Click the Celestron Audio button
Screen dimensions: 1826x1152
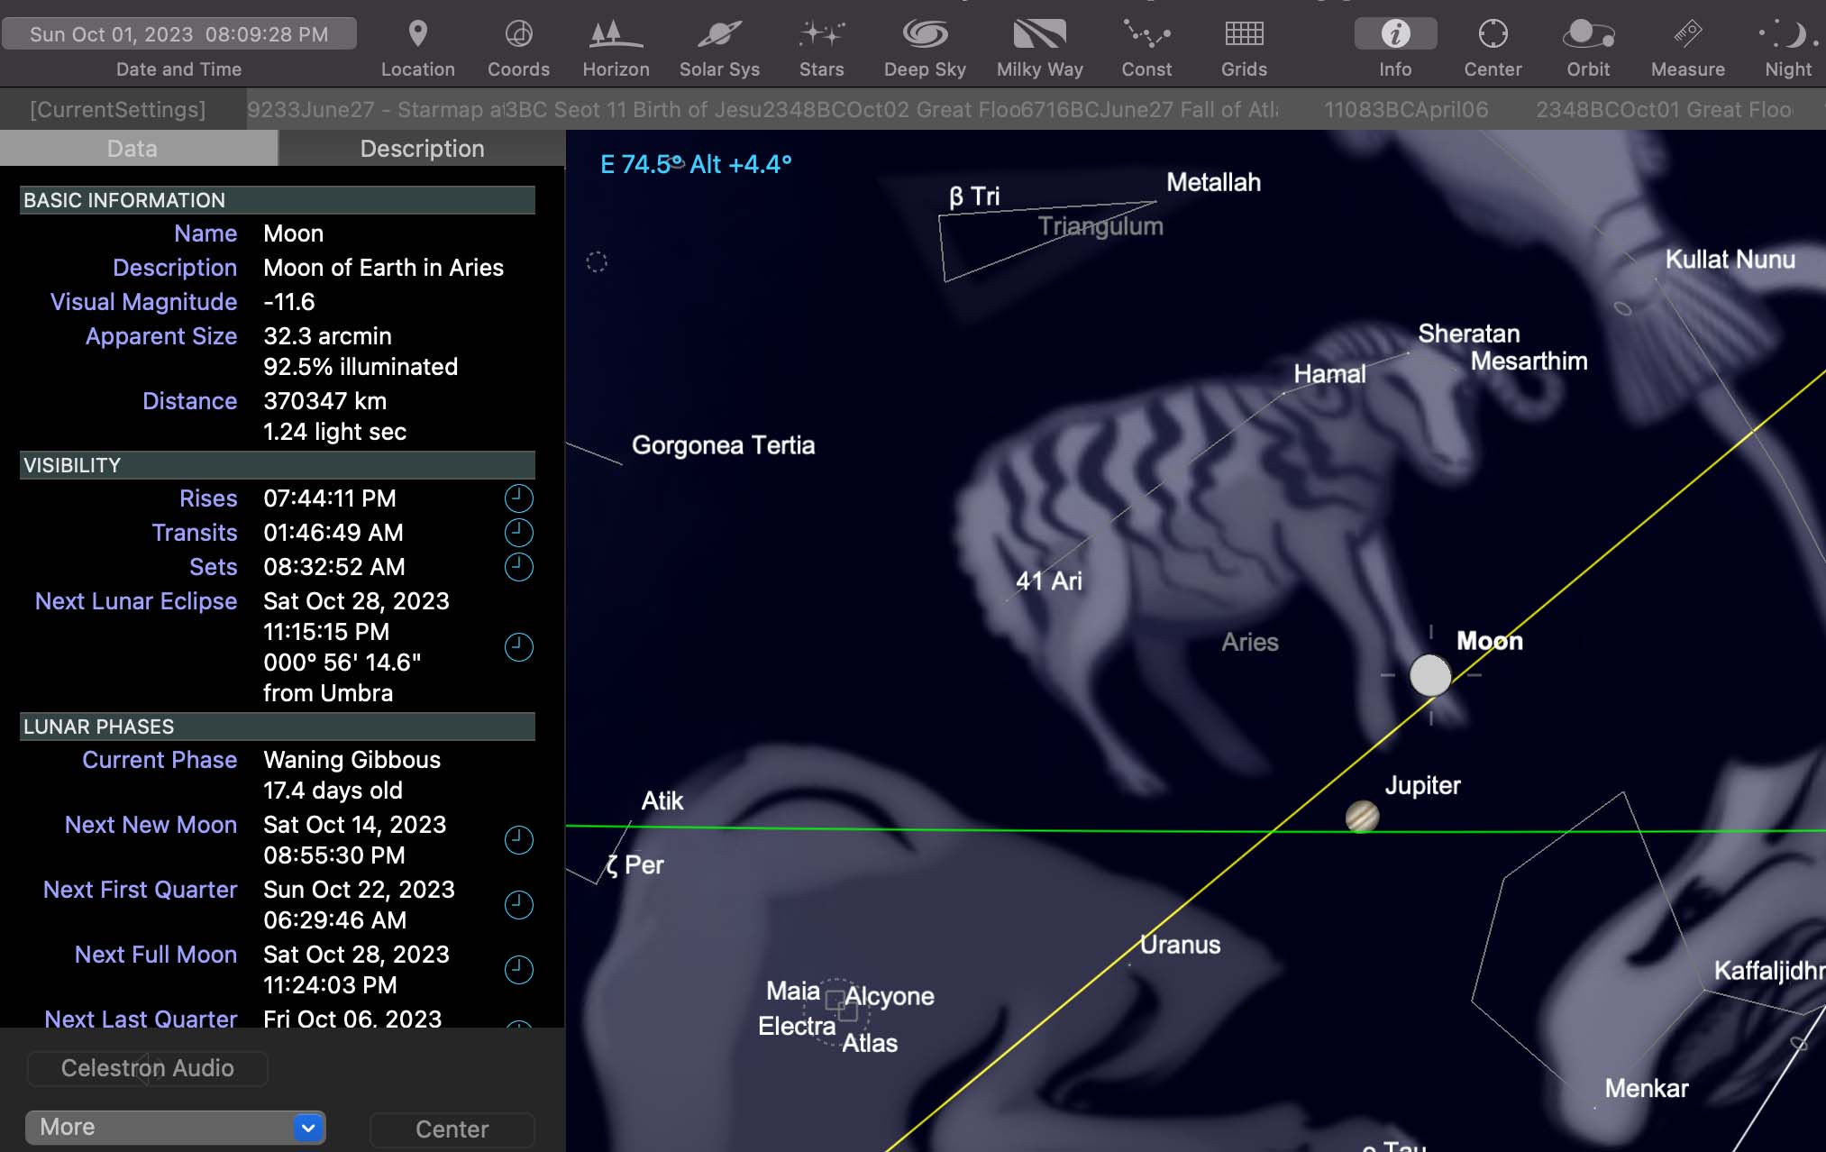148,1068
